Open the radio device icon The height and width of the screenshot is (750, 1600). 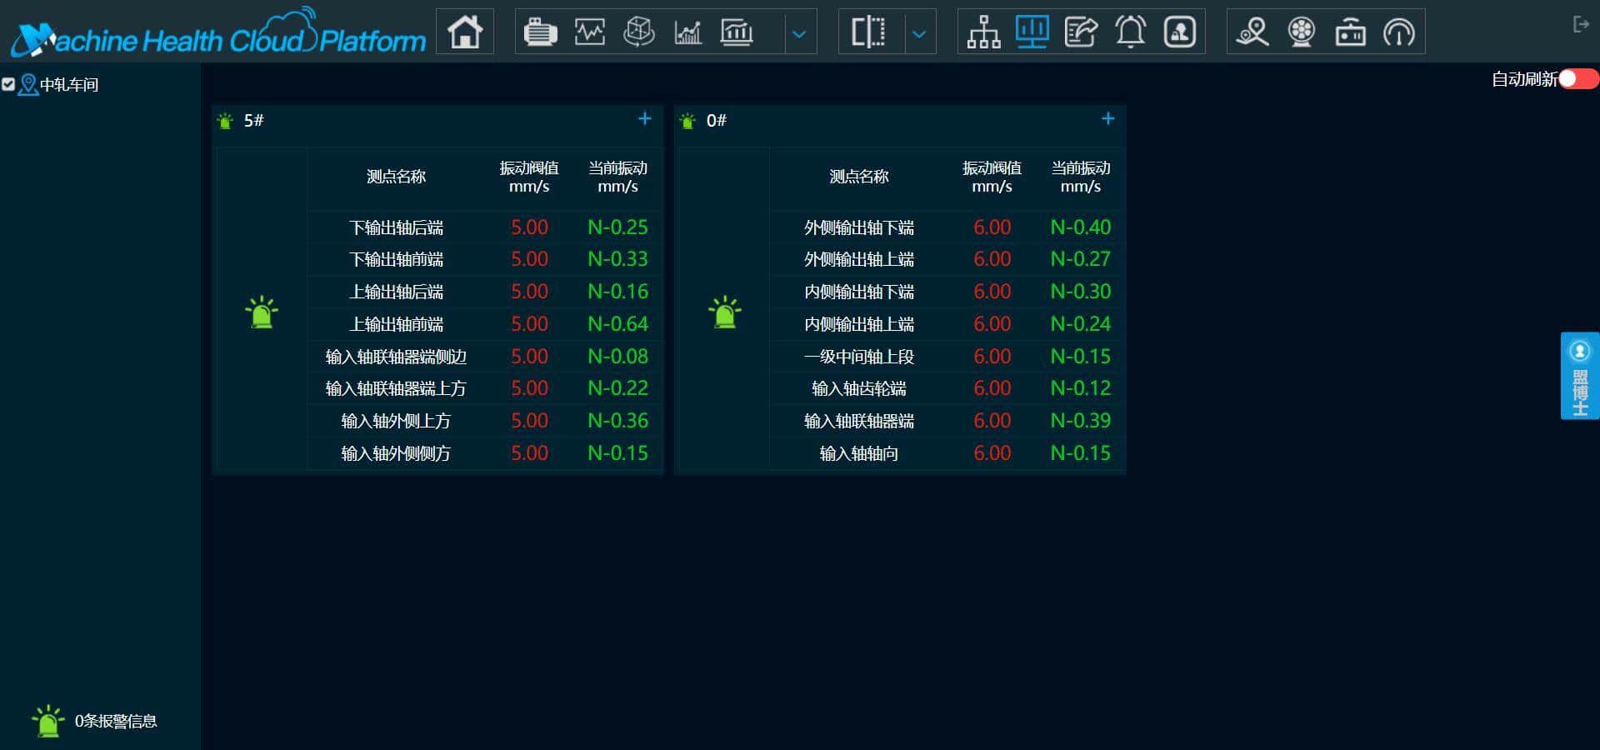[1350, 32]
